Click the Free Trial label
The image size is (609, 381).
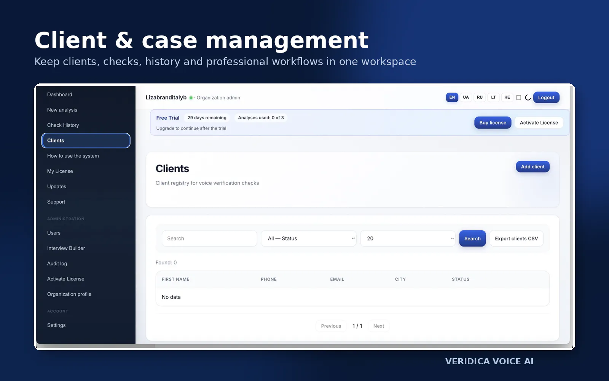tap(167, 118)
